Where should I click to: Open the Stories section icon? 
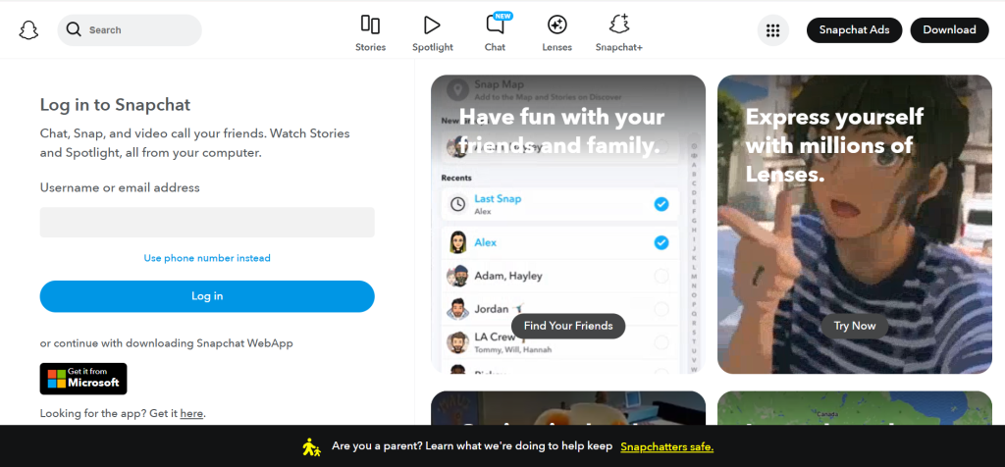(x=370, y=25)
